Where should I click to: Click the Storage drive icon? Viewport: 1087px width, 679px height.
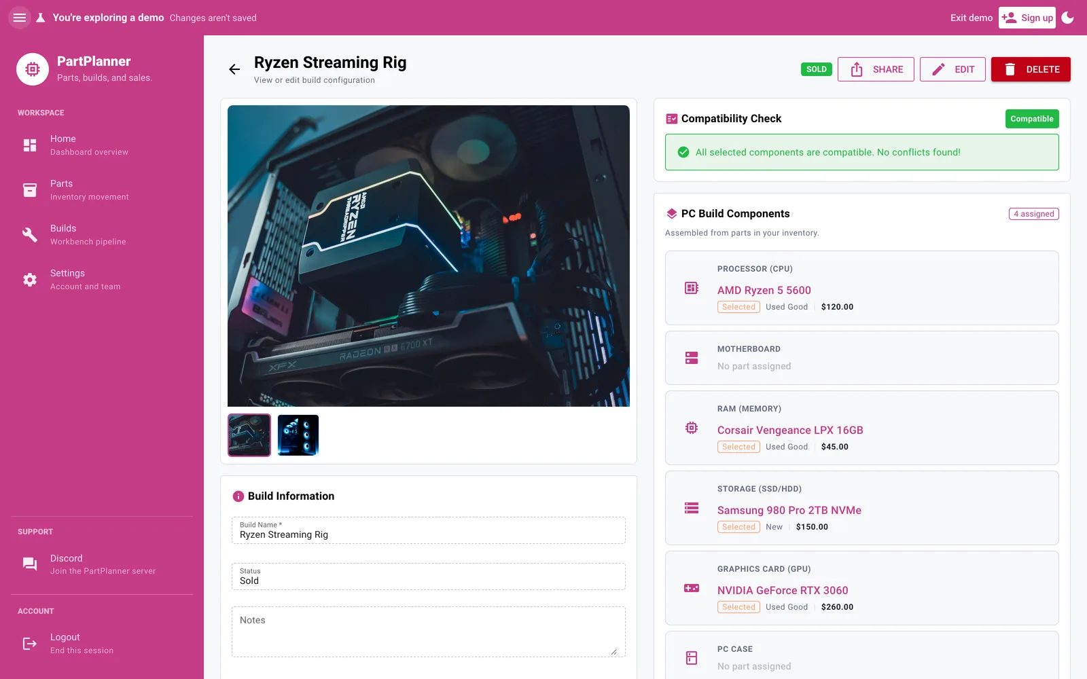(692, 508)
